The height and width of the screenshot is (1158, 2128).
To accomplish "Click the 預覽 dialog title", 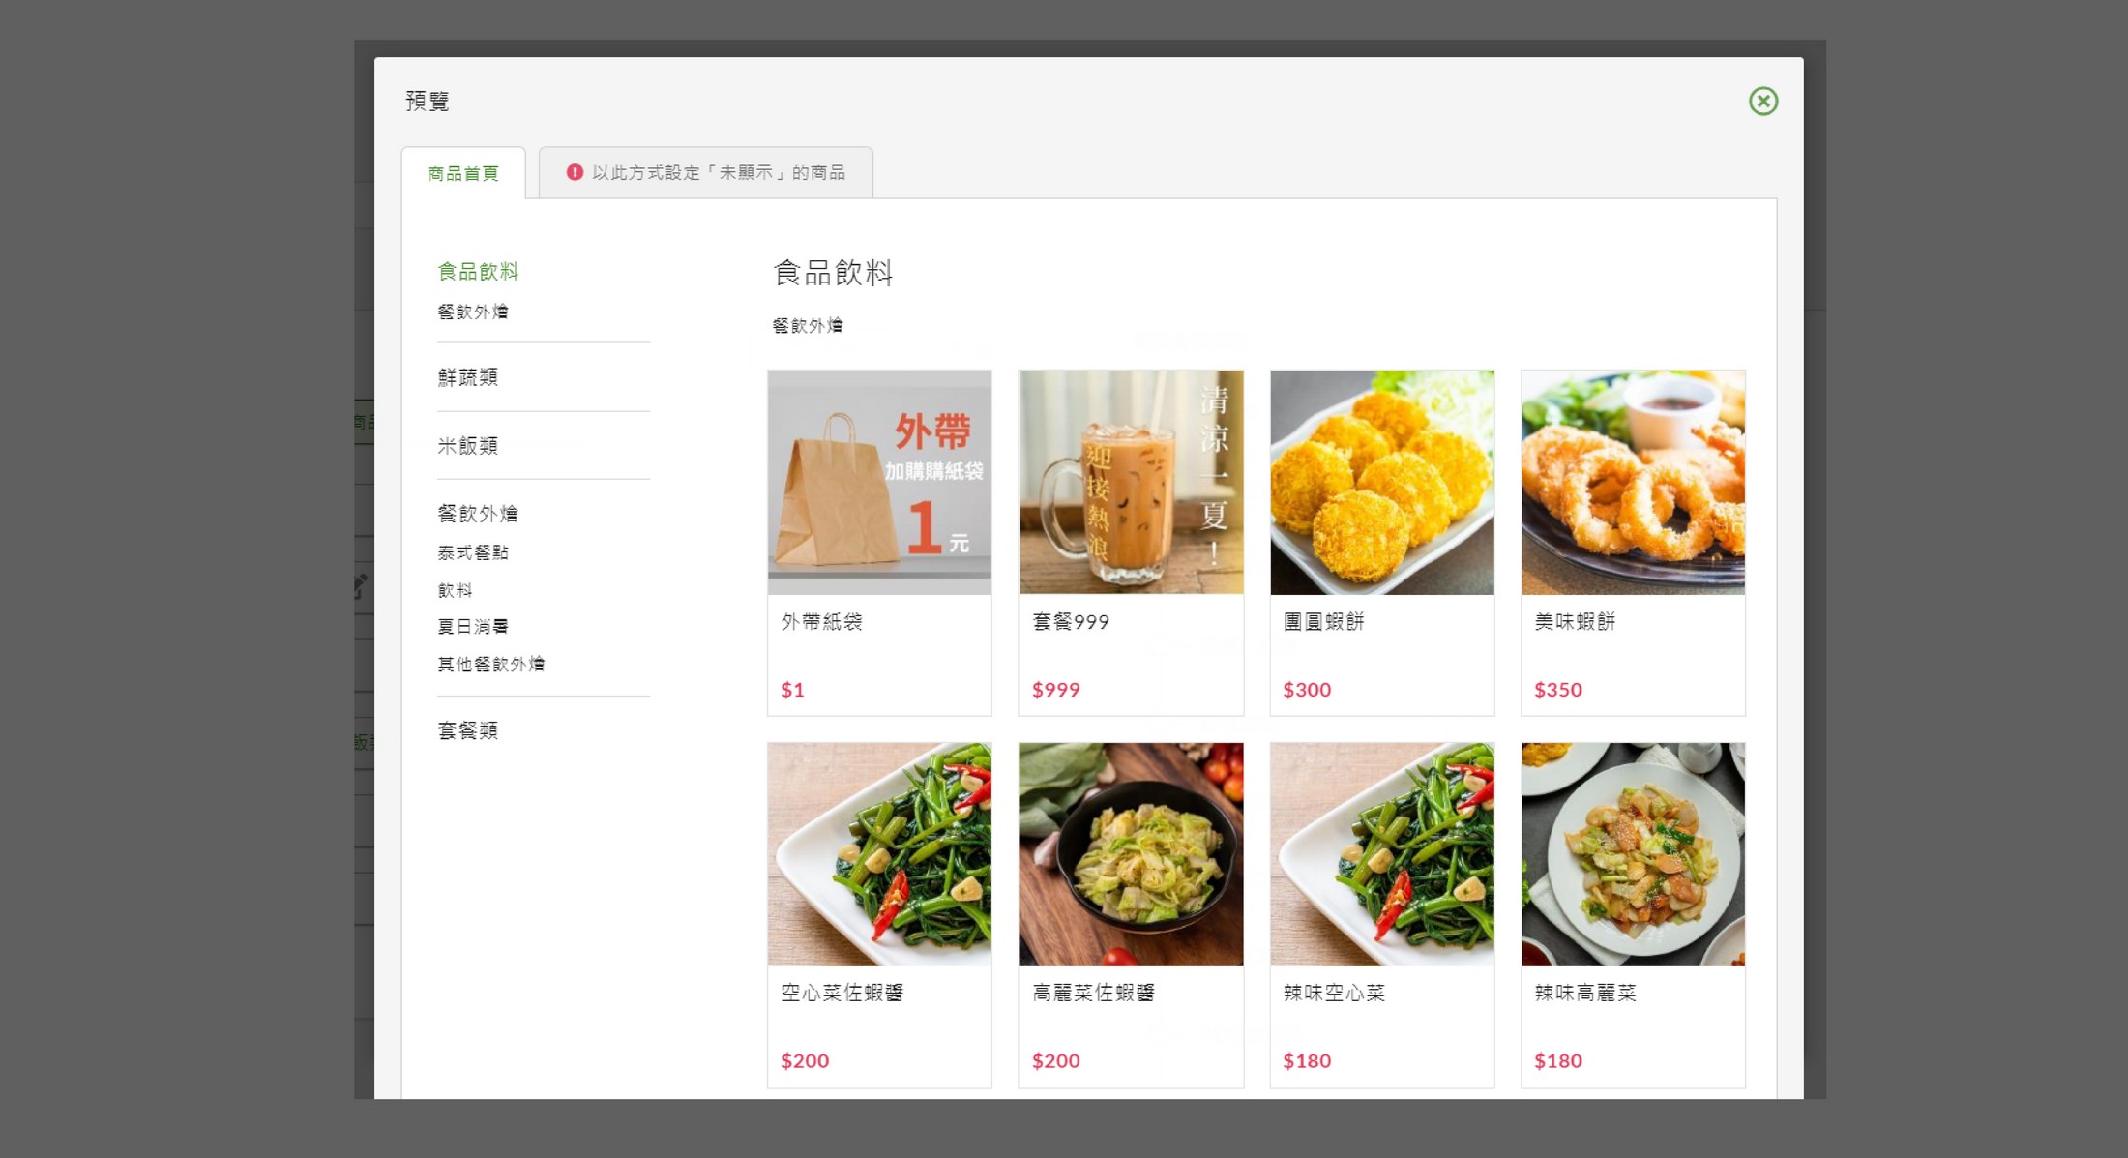I will point(427,101).
